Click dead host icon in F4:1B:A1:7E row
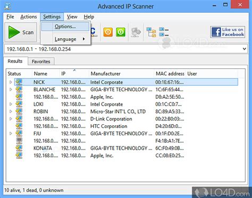Screen dimensions: 252x198 pyautogui.click(x=19, y=141)
